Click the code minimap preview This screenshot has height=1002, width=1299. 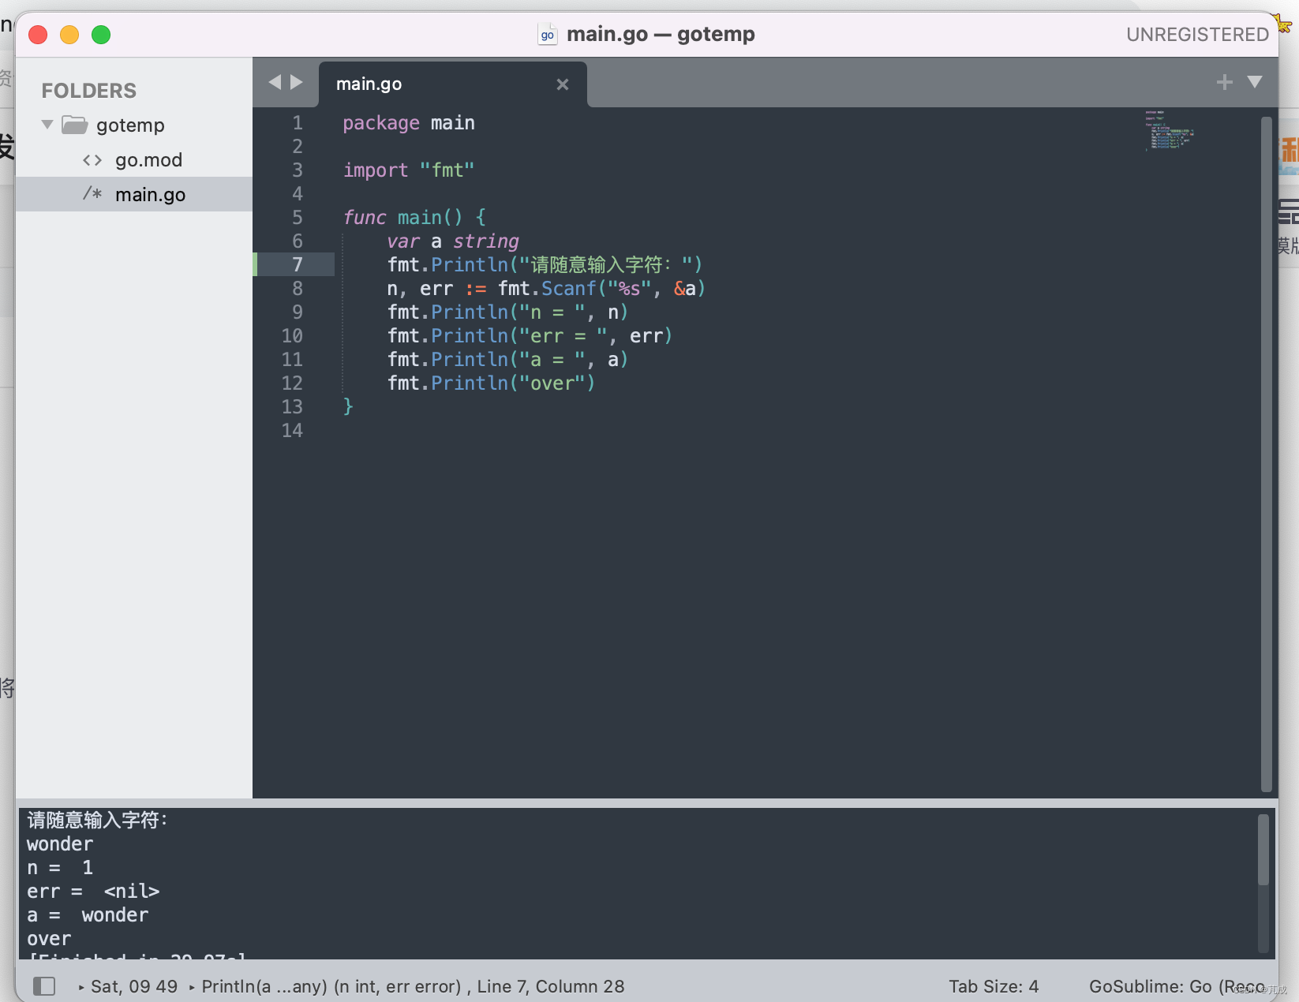click(x=1170, y=133)
